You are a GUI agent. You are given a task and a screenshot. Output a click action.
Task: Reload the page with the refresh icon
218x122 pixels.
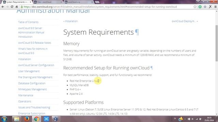click(12, 7)
